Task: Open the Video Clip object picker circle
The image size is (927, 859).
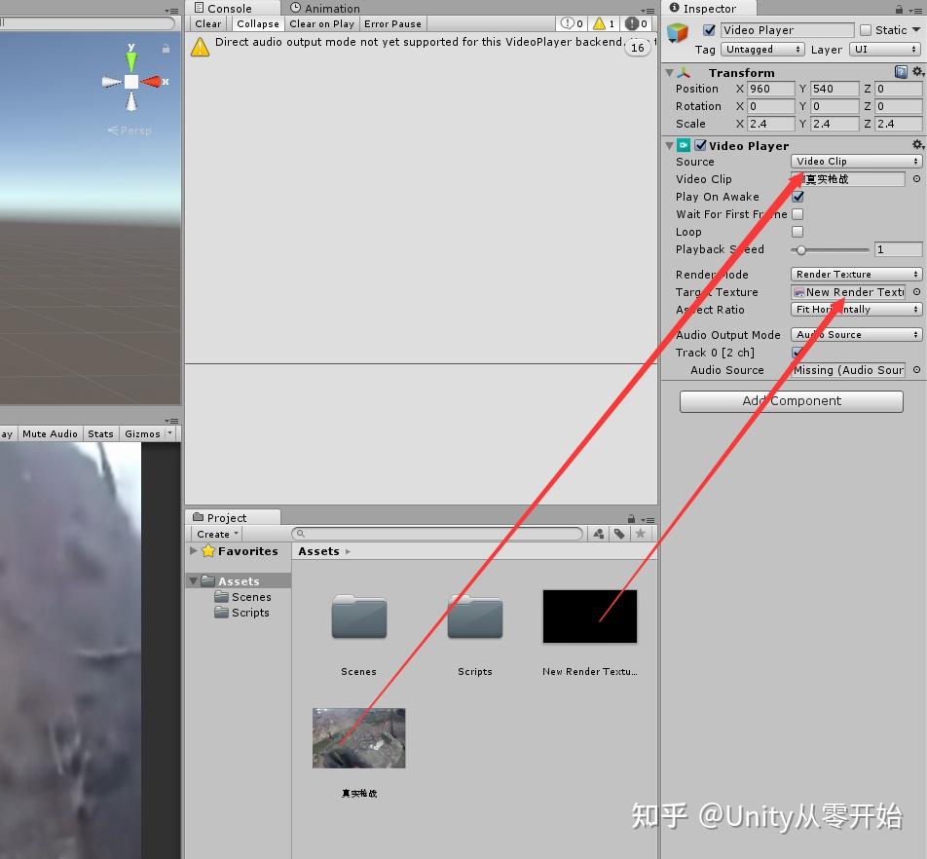Action: 916,178
